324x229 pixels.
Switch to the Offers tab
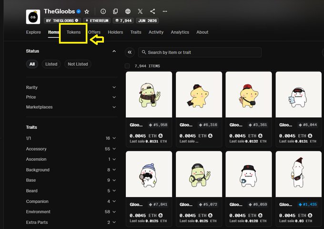click(x=94, y=32)
